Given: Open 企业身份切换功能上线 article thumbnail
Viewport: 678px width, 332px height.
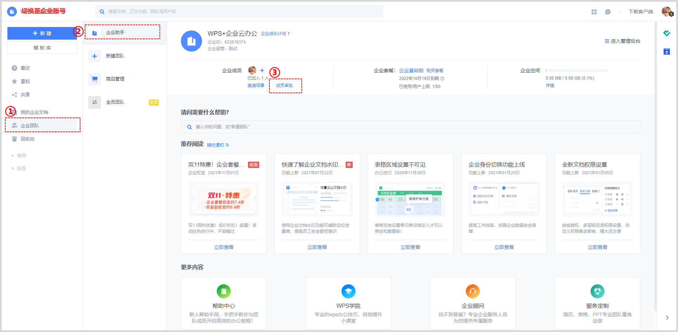Looking at the screenshot, I should point(504,199).
